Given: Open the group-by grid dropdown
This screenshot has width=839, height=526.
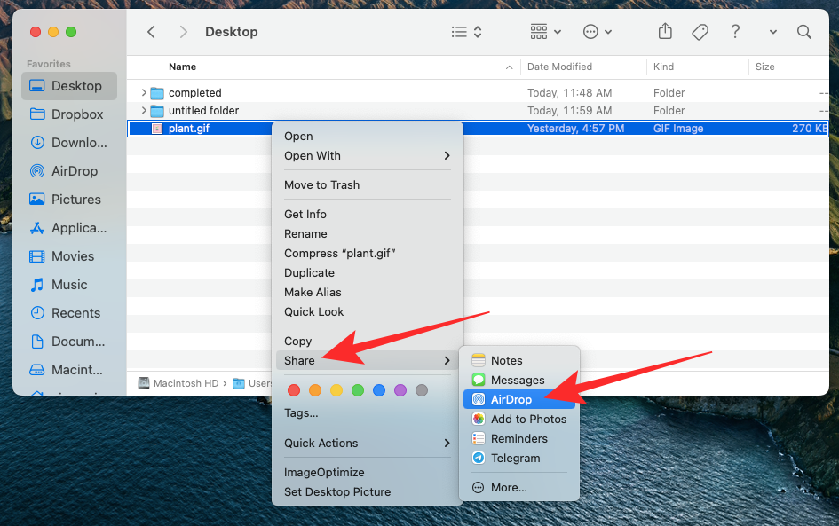Looking at the screenshot, I should coord(545,32).
